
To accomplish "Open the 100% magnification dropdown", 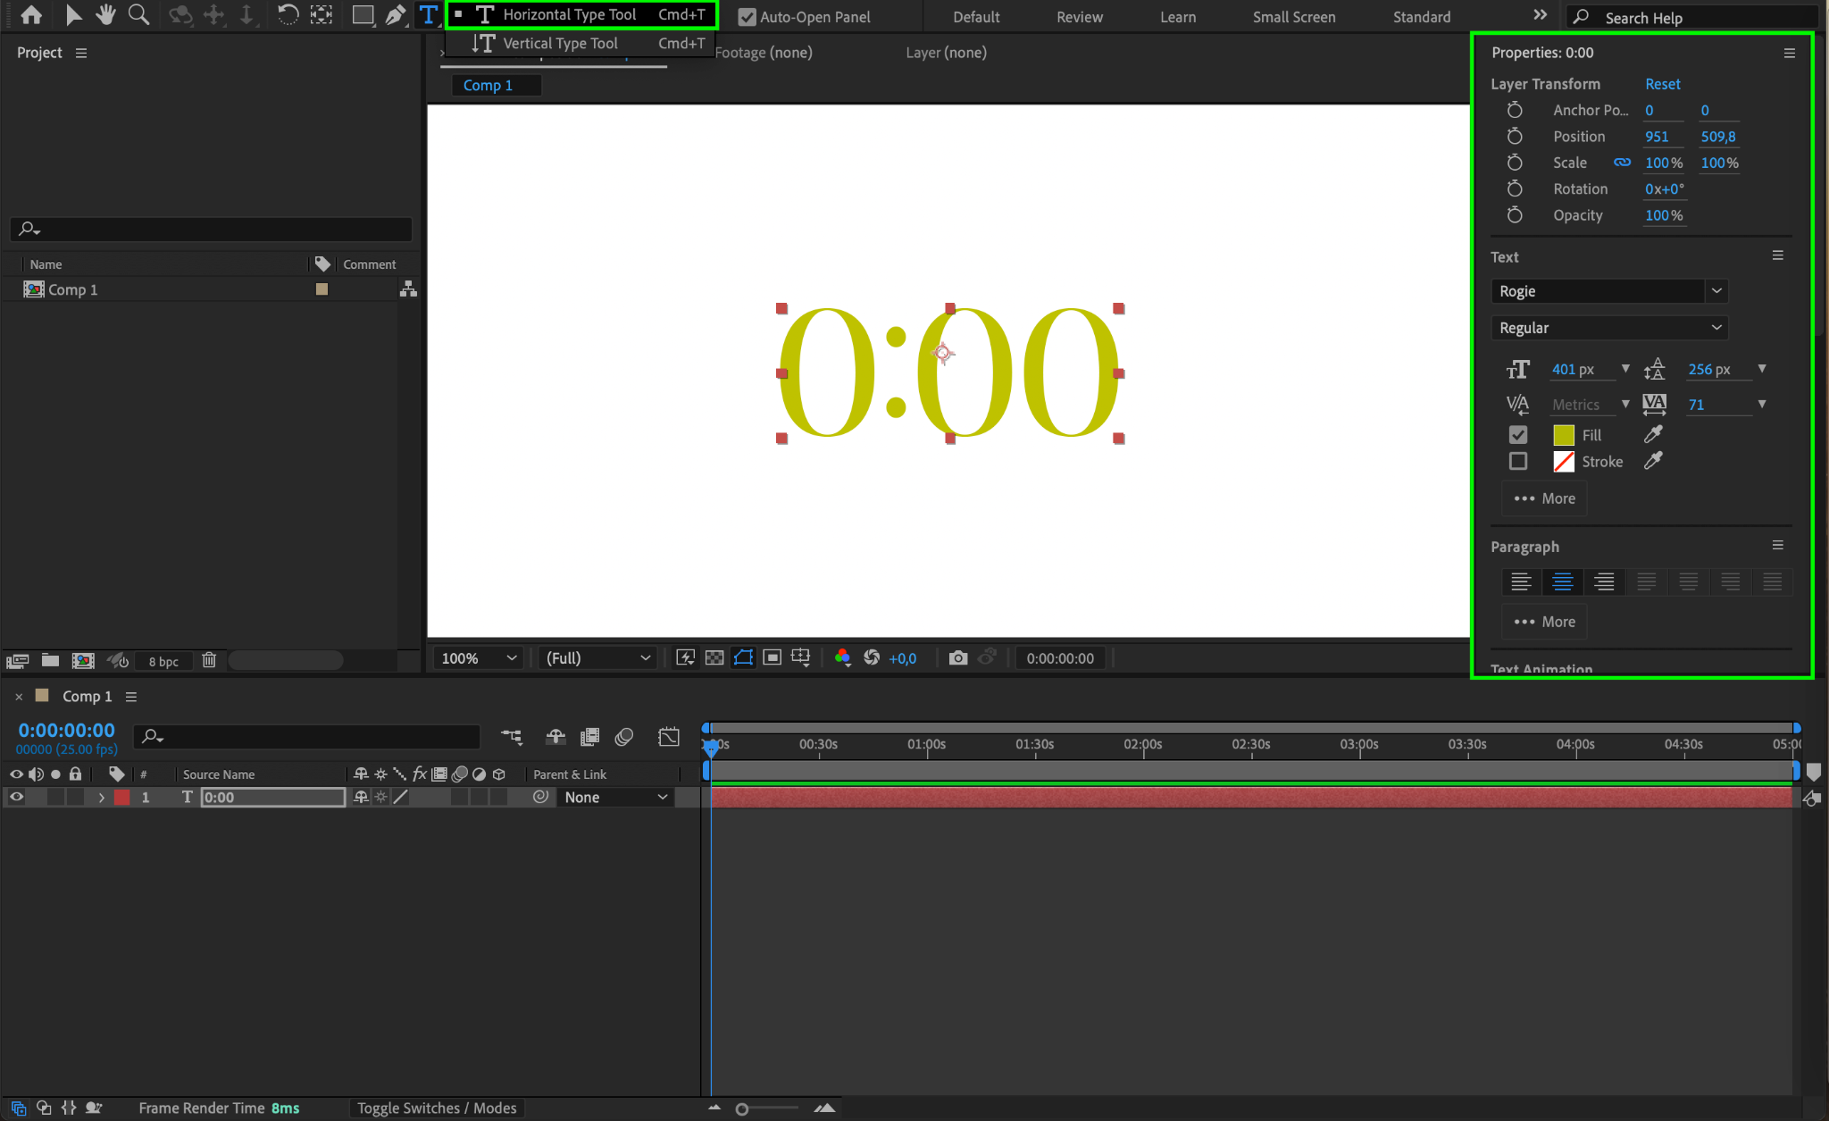I will (479, 658).
